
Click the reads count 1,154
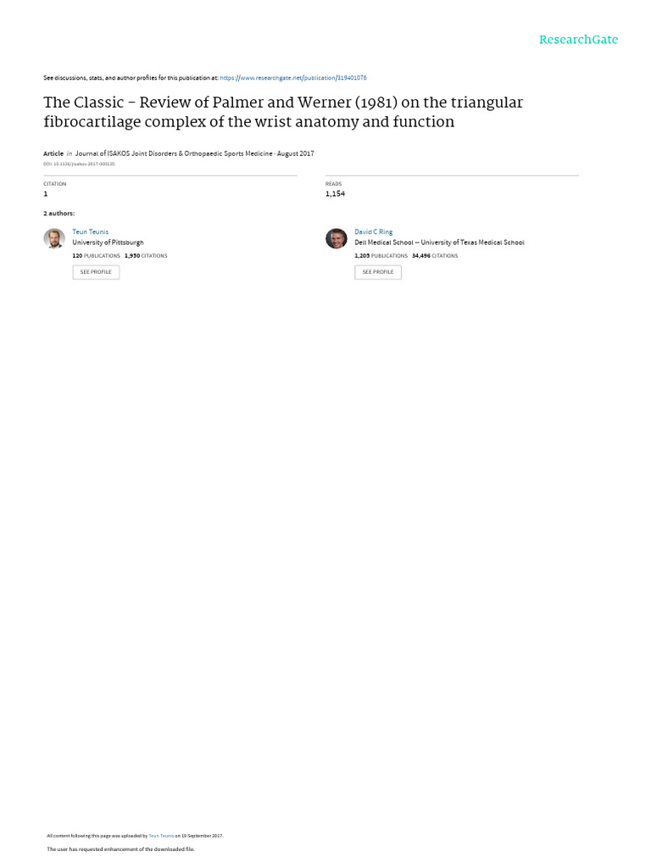point(336,194)
